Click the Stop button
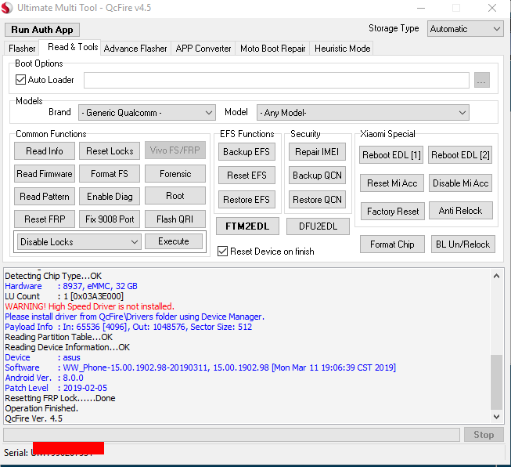This screenshot has width=511, height=467. 484,435
